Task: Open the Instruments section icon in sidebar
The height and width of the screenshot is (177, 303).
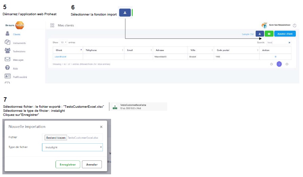Action: point(7,42)
